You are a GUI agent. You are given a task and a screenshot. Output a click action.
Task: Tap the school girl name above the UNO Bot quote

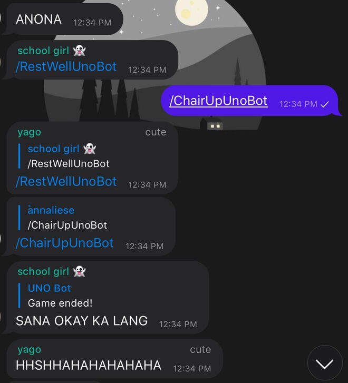43,272
